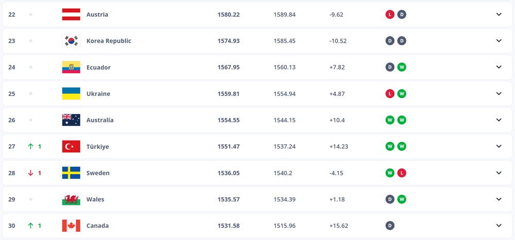Open the Türkiye team name link
Image resolution: width=515 pixels, height=240 pixels.
(97, 146)
